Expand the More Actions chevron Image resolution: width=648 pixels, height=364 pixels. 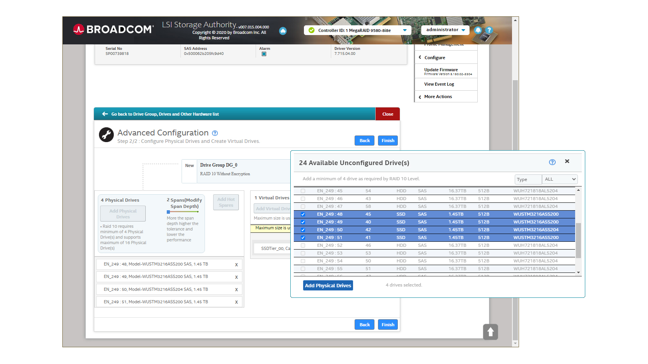click(420, 97)
